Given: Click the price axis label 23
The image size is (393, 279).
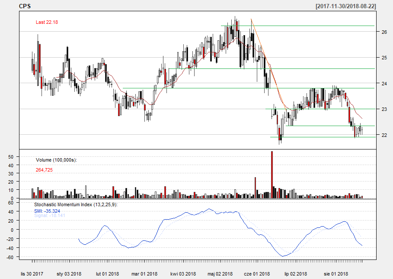Looking at the screenshot, I should 384,109.
